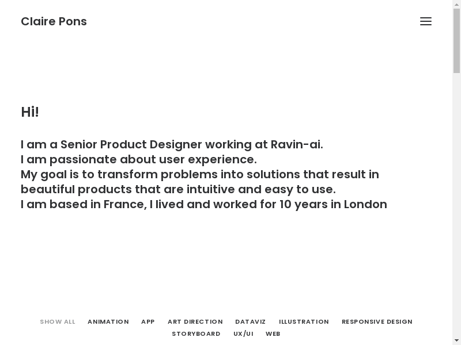Choose the Art Direction filter

[x=195, y=321]
